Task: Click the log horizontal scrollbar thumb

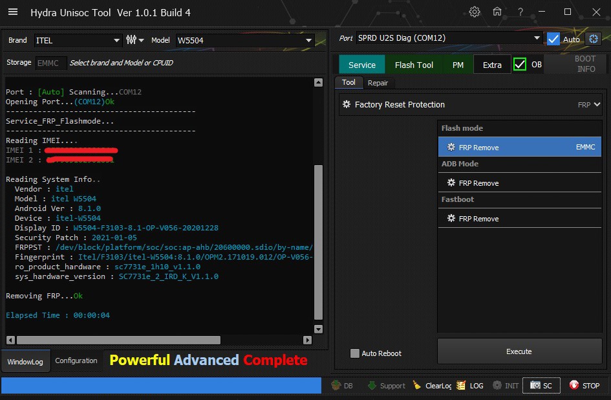Action: [118, 340]
